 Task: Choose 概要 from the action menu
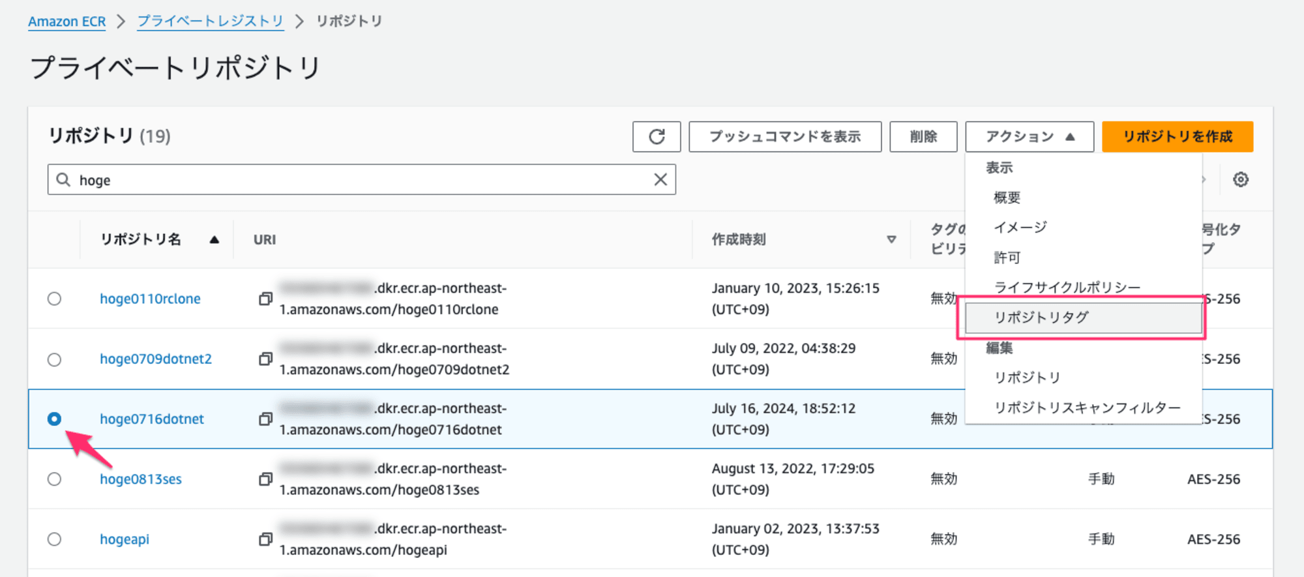[x=1084, y=198]
